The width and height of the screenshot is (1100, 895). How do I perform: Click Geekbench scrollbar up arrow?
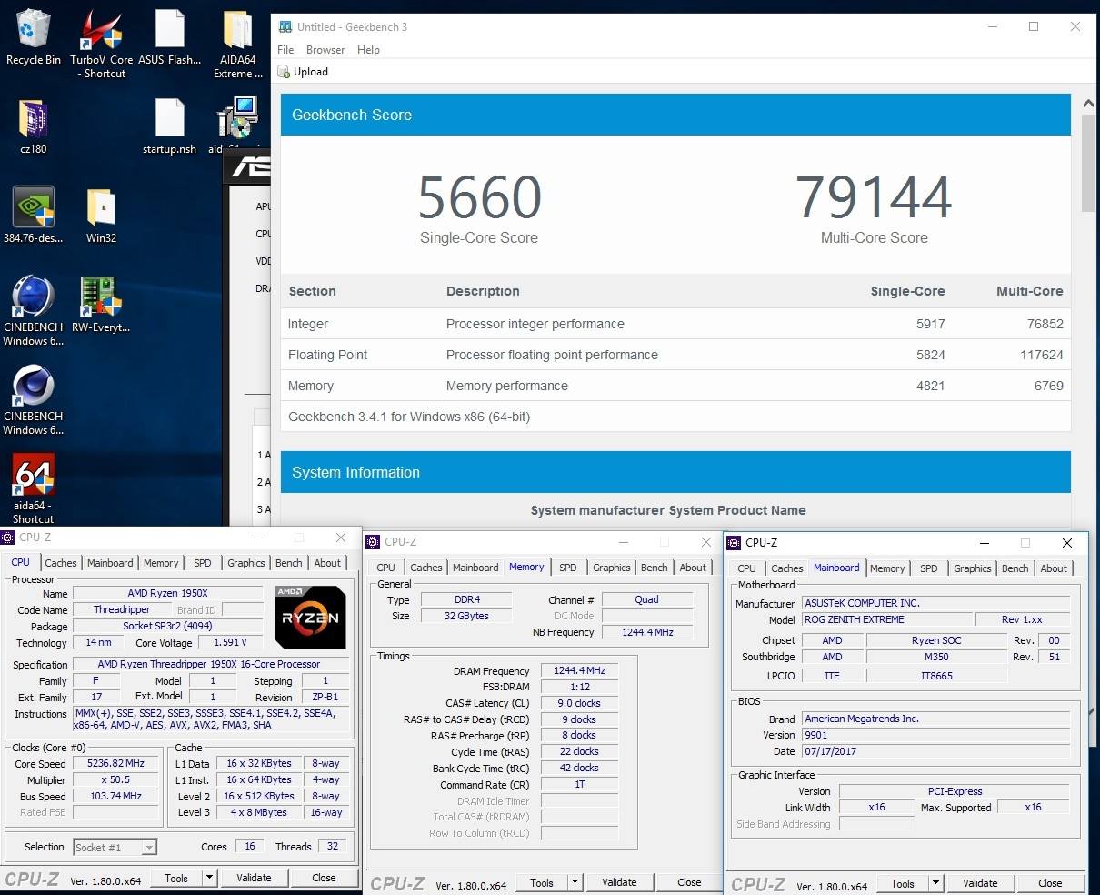pos(1089,105)
